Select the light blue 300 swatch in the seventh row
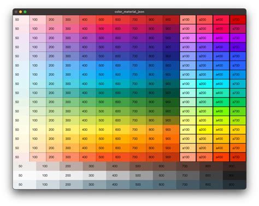This screenshot has width=259, height=206. click(x=71, y=75)
